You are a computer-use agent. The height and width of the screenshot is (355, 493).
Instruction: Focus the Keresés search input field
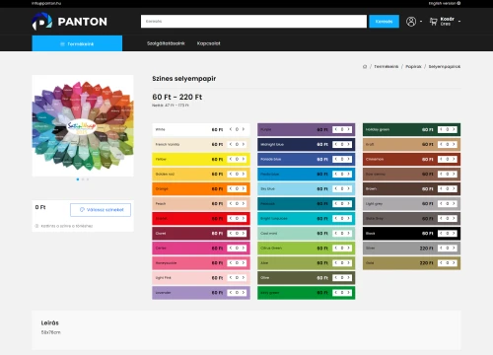pos(253,22)
